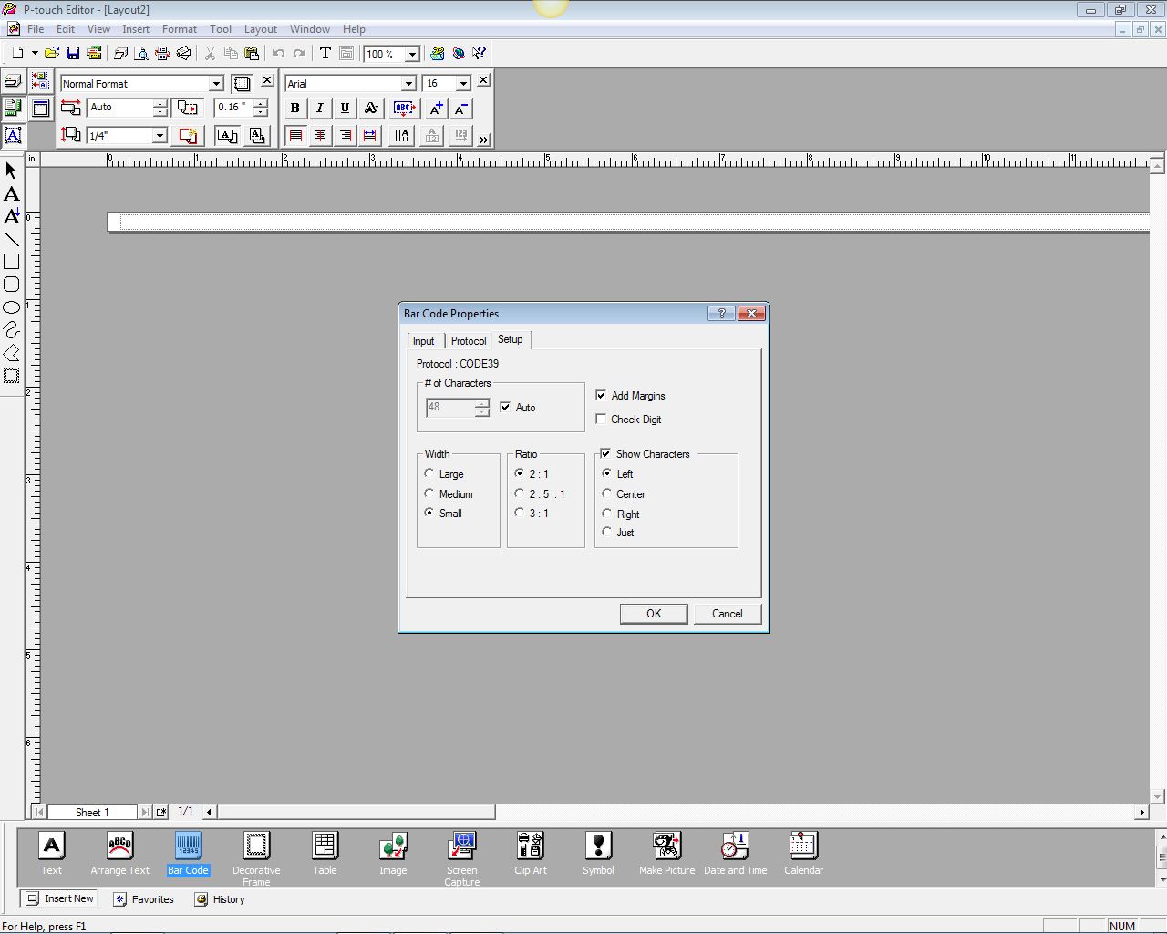Toggle Add Margins checkbox
The height and width of the screenshot is (934, 1167).
pyautogui.click(x=601, y=395)
